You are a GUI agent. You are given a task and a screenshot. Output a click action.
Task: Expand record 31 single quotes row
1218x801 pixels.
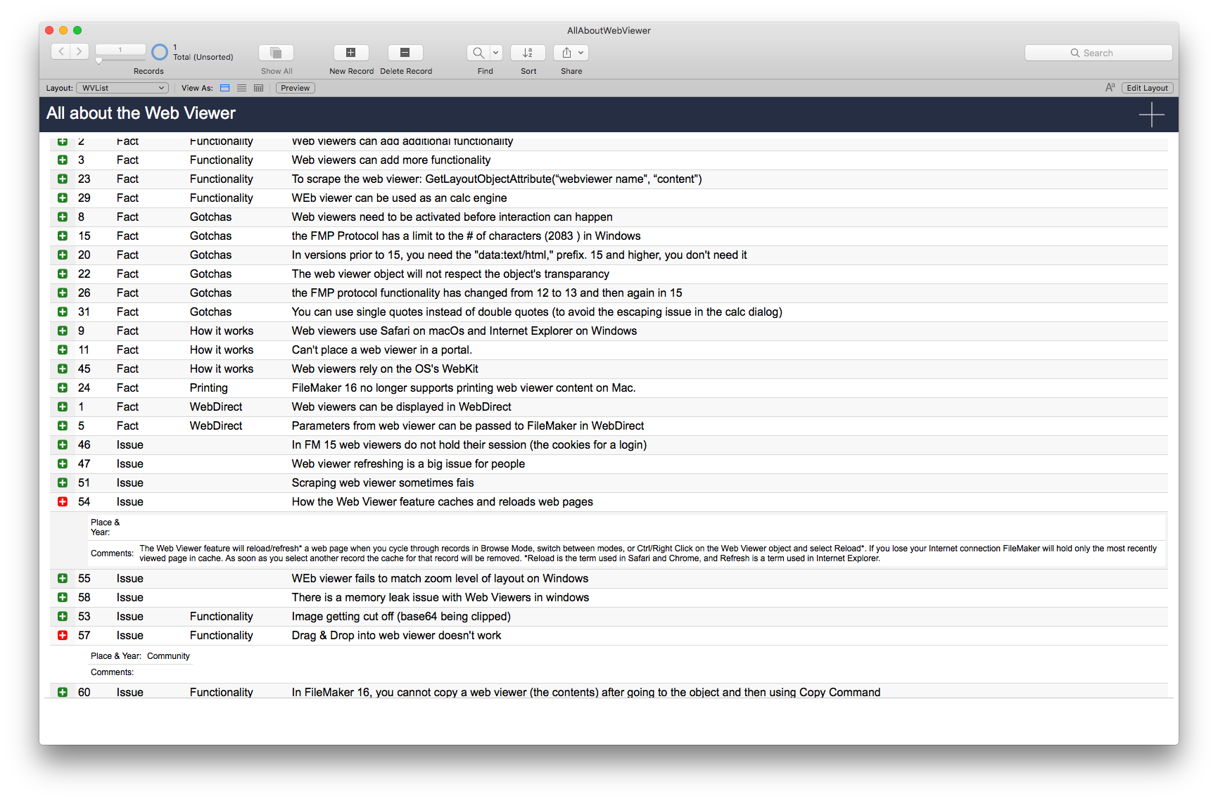(63, 312)
